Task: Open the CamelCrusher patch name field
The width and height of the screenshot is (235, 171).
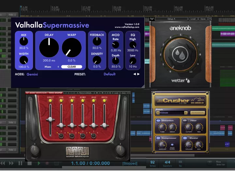Action: click(172, 113)
